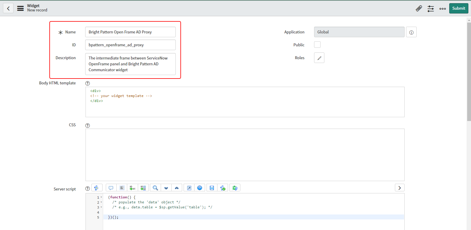Expand script panel with right chevron

(400, 188)
